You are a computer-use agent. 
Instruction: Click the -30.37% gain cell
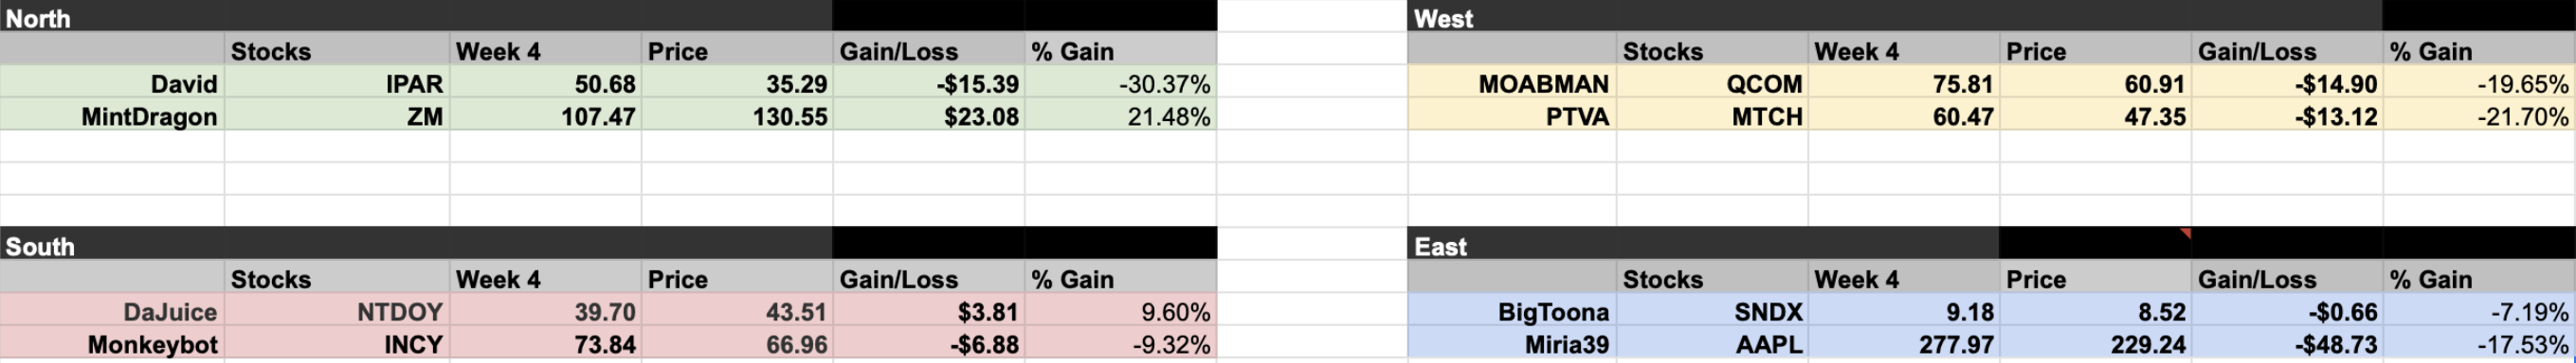click(1121, 83)
